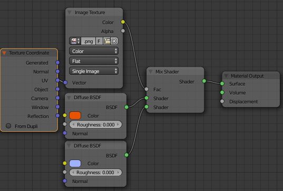Click BSDF output socket of light blue Diffuse node
The image size is (283, 191).
(126, 155)
